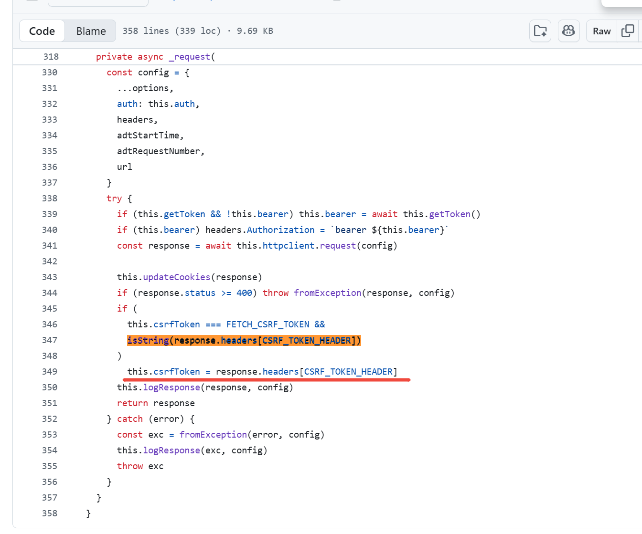The image size is (642, 534).
Task: Click 'auth' property after 'this.' on line 332
Action: coord(184,104)
